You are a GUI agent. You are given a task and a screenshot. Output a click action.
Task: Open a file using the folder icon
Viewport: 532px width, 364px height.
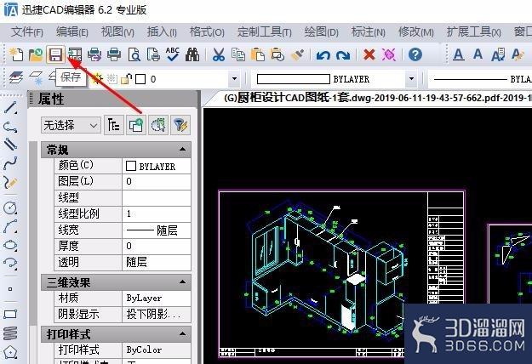coord(36,54)
